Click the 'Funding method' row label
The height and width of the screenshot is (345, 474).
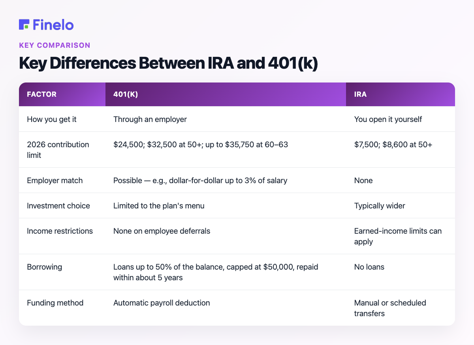pyautogui.click(x=62, y=308)
